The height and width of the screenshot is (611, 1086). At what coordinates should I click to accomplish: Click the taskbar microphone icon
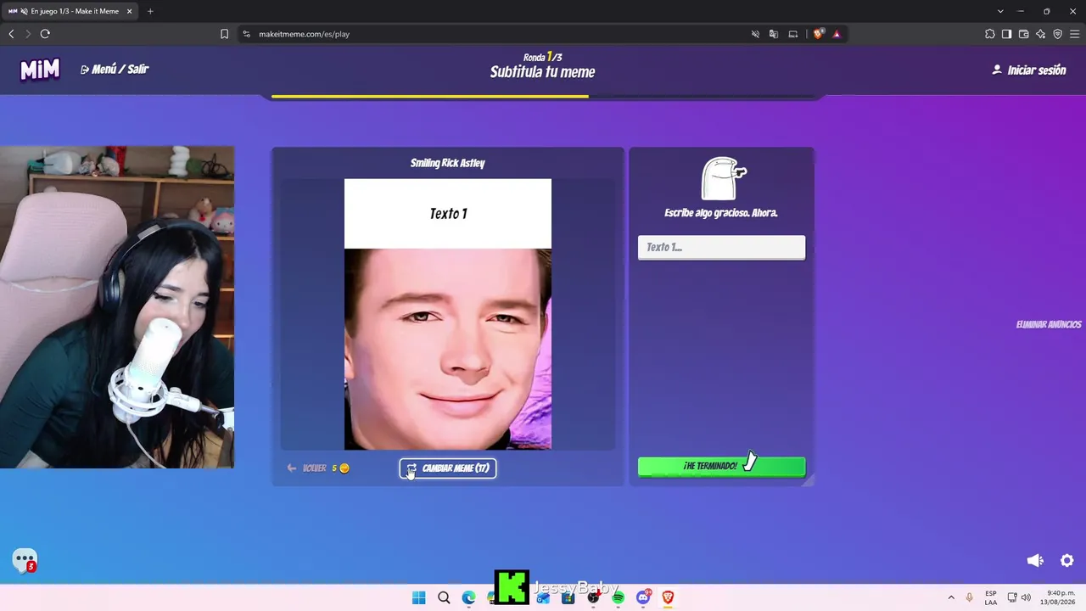(970, 597)
